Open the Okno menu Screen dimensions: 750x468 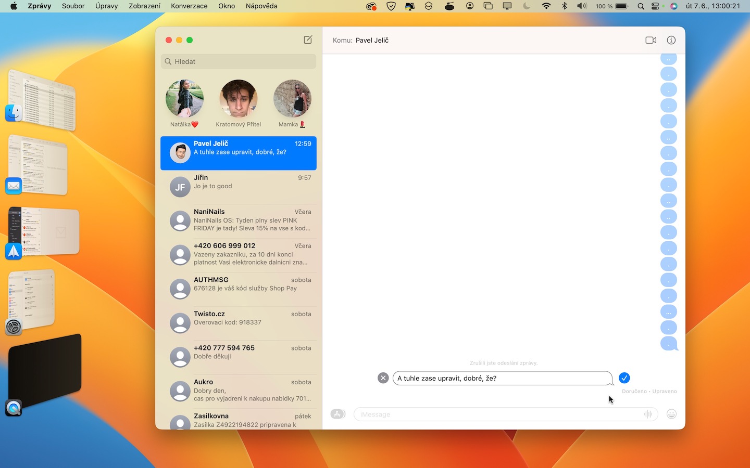[227, 6]
